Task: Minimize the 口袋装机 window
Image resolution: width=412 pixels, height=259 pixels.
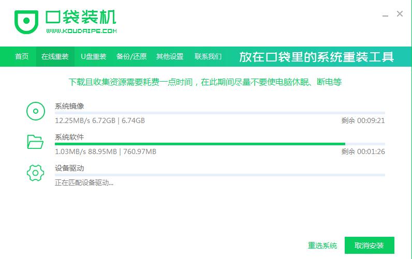Action: tap(385, 14)
